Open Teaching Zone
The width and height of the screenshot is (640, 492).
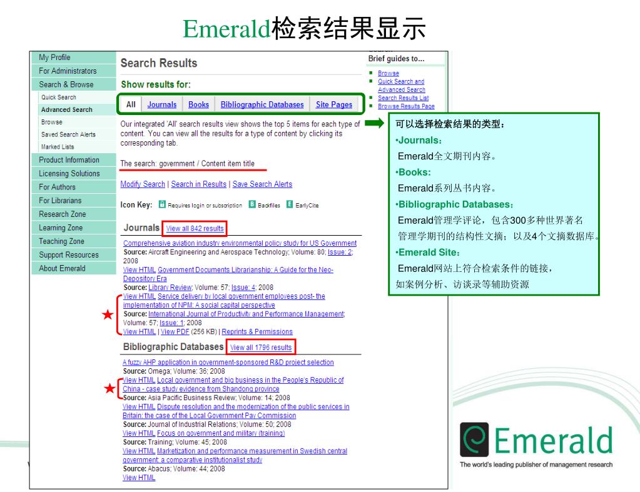74,241
